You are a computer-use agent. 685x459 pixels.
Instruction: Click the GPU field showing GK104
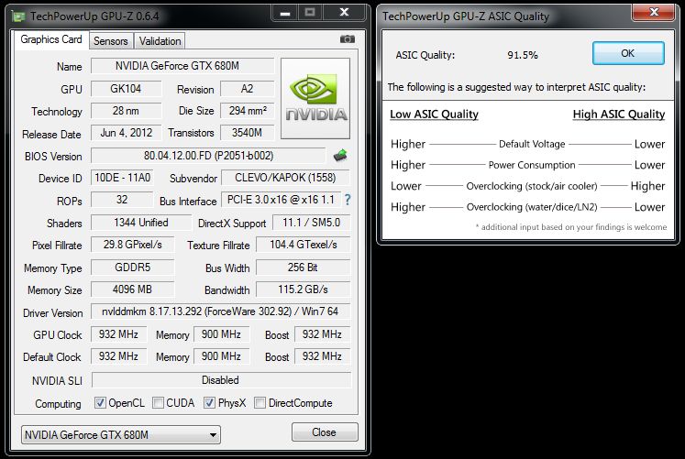click(126, 89)
